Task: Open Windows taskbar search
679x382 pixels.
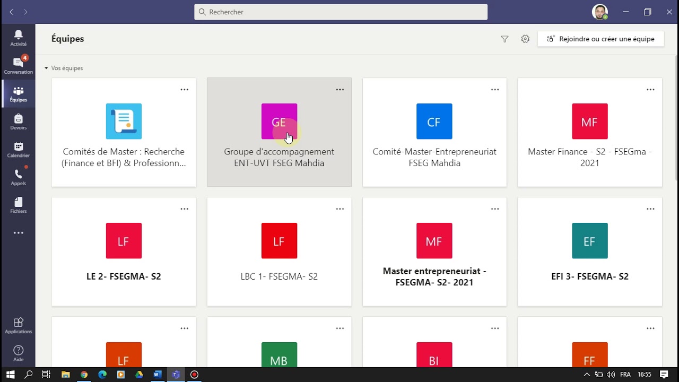Action: tap(29, 375)
